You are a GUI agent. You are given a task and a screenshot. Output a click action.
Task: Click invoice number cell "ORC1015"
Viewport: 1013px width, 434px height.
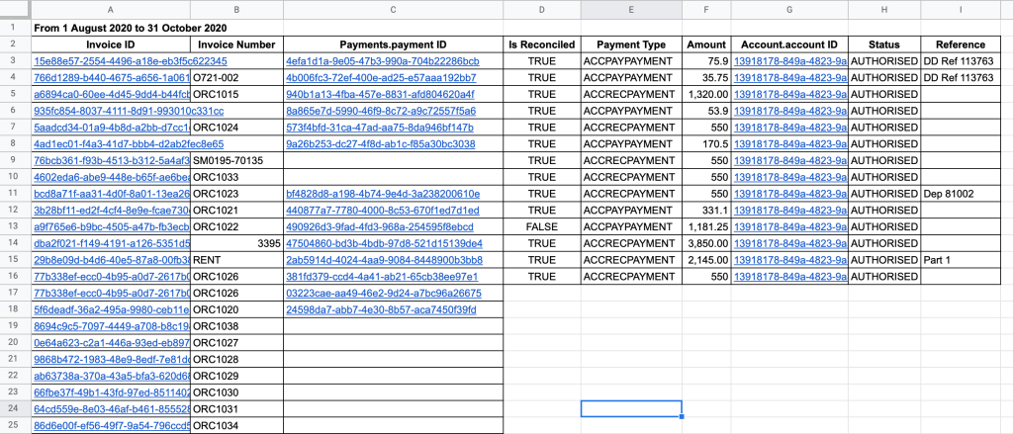coord(237,94)
